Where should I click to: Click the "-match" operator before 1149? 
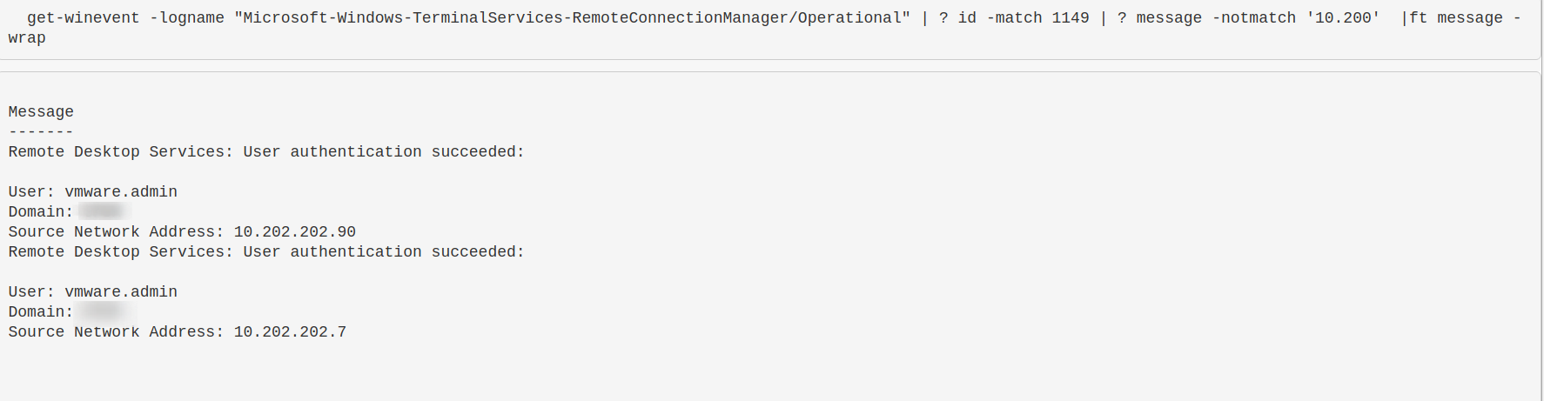(x=1013, y=18)
